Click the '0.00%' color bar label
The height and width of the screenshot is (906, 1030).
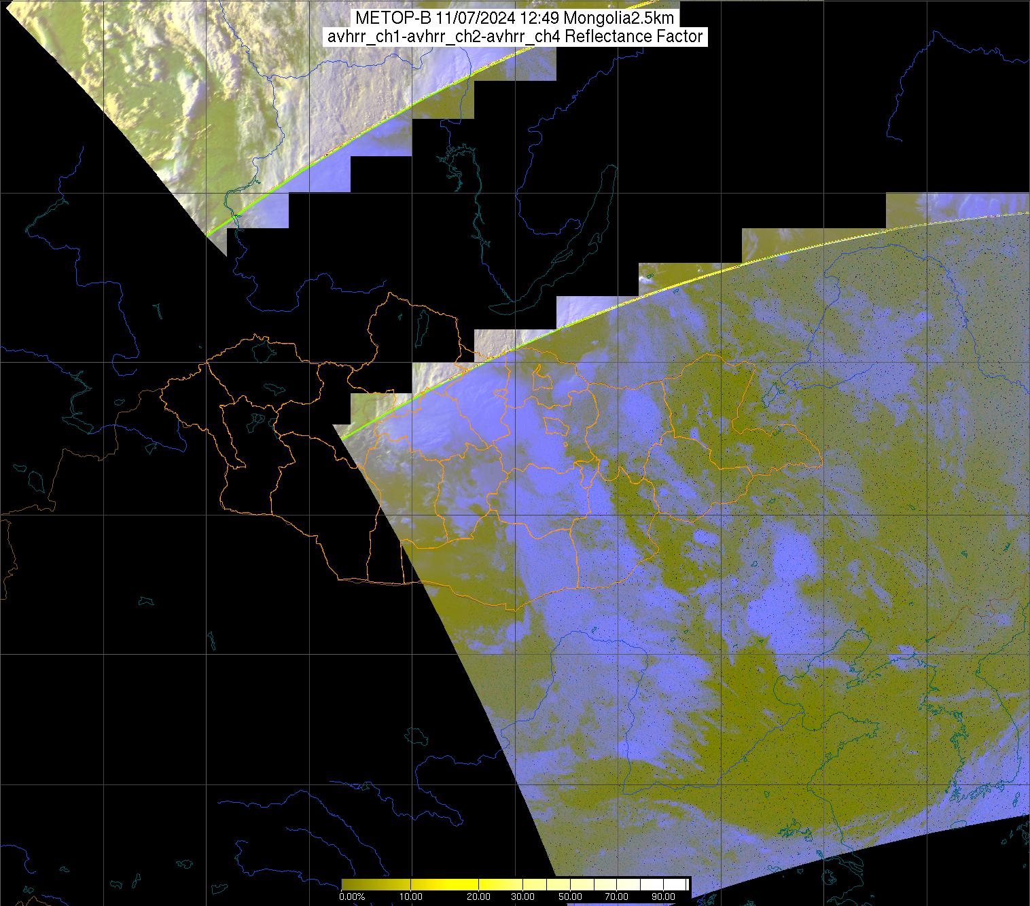352,898
